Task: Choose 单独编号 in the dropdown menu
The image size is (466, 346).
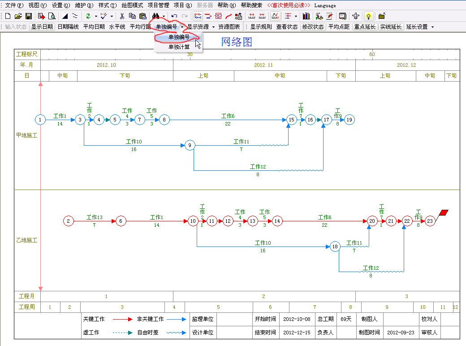Action: click(179, 37)
